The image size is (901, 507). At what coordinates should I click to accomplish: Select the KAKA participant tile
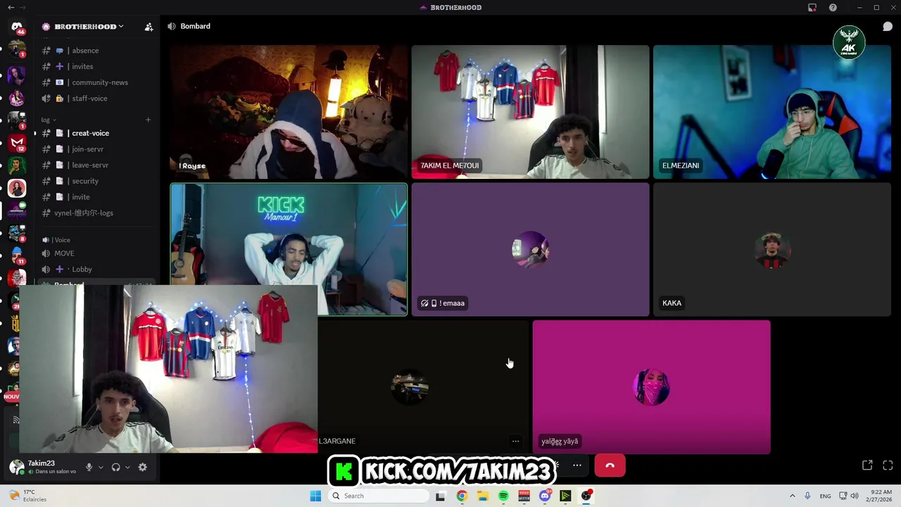pyautogui.click(x=772, y=249)
